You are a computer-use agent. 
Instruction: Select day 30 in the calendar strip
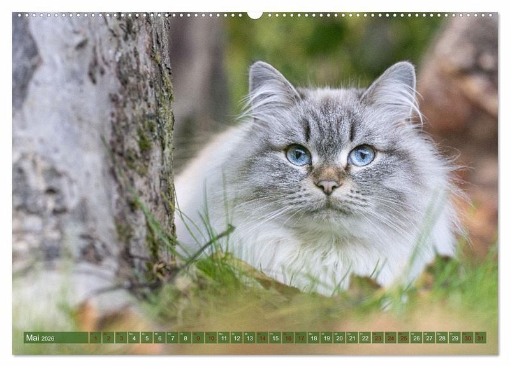coord(468,338)
